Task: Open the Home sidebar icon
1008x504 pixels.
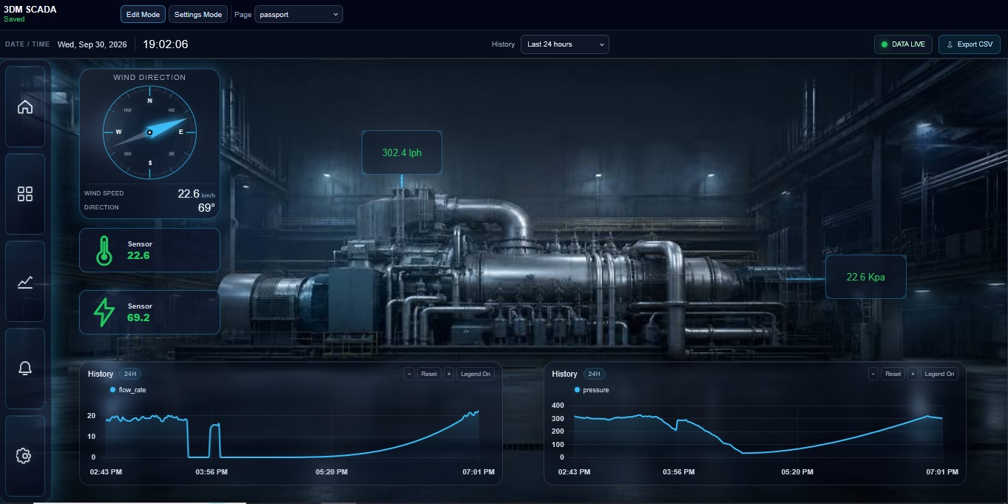Action: click(25, 107)
